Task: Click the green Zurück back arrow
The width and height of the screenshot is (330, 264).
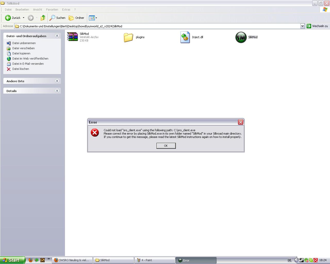Action: coord(8,18)
